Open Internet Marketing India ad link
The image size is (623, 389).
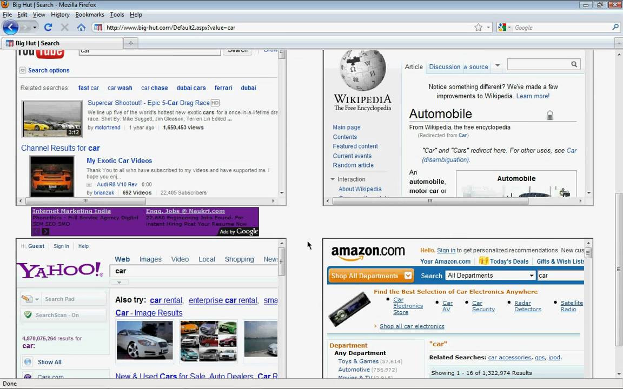pyautogui.click(x=71, y=211)
